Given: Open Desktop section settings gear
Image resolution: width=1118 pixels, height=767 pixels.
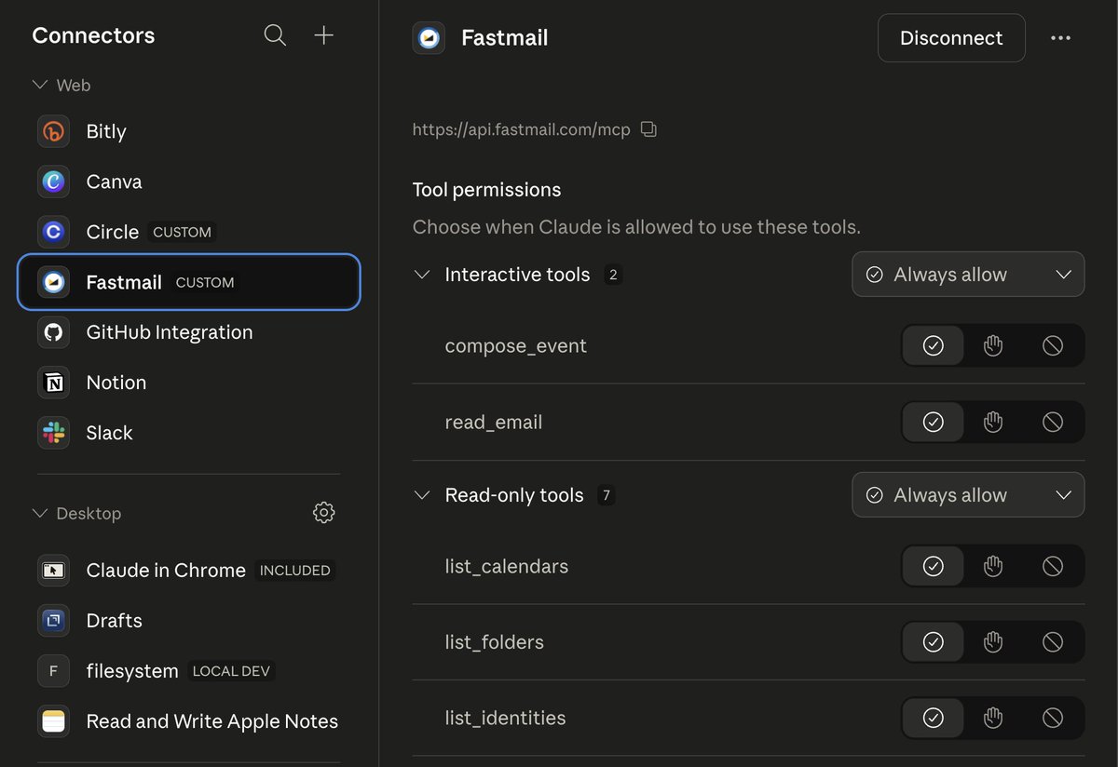Looking at the screenshot, I should (323, 513).
